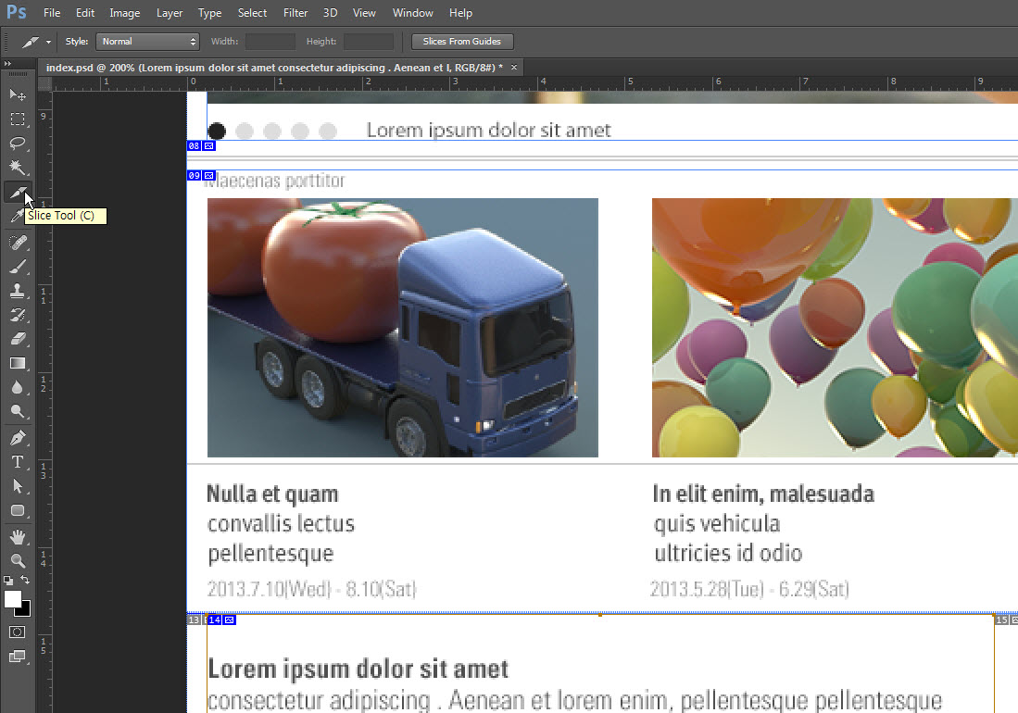This screenshot has width=1018, height=713.
Task: Choose the Hand tool
Action: (x=17, y=536)
